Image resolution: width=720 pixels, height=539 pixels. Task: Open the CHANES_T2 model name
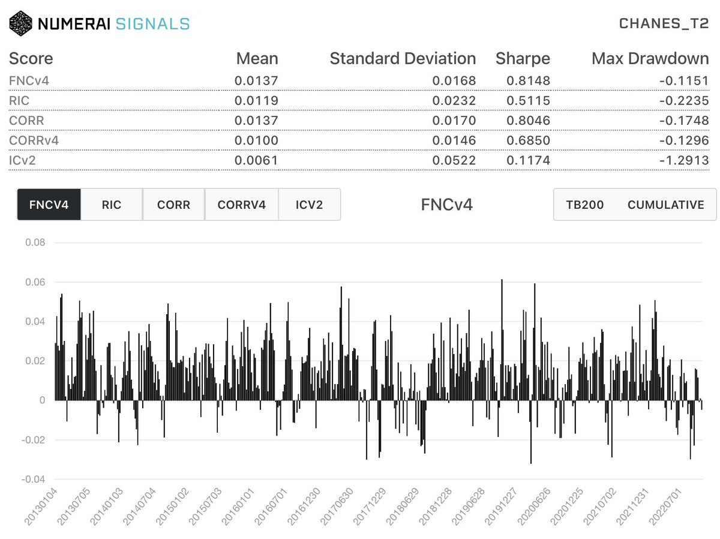coord(664,23)
